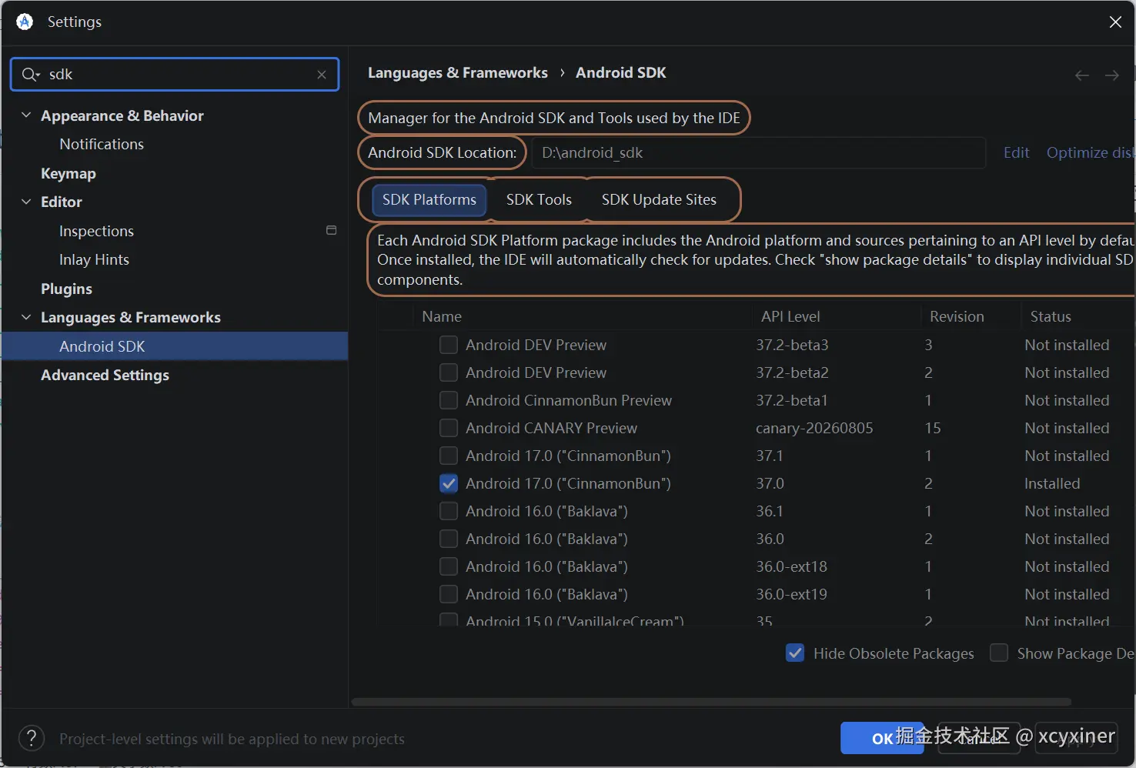Toggle the Hide Obsolete Packages checkbox
Image resolution: width=1136 pixels, height=768 pixels.
coord(796,653)
